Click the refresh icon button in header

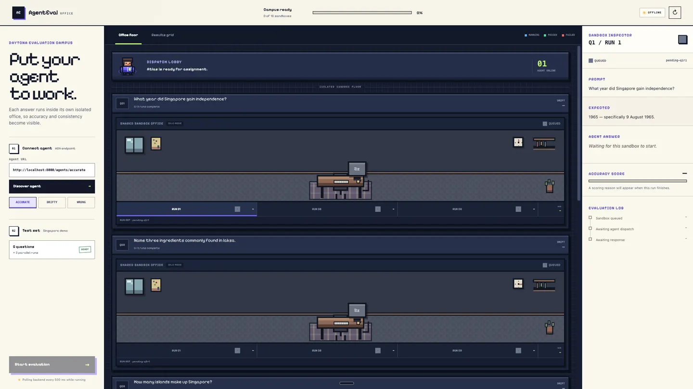pyautogui.click(x=675, y=13)
